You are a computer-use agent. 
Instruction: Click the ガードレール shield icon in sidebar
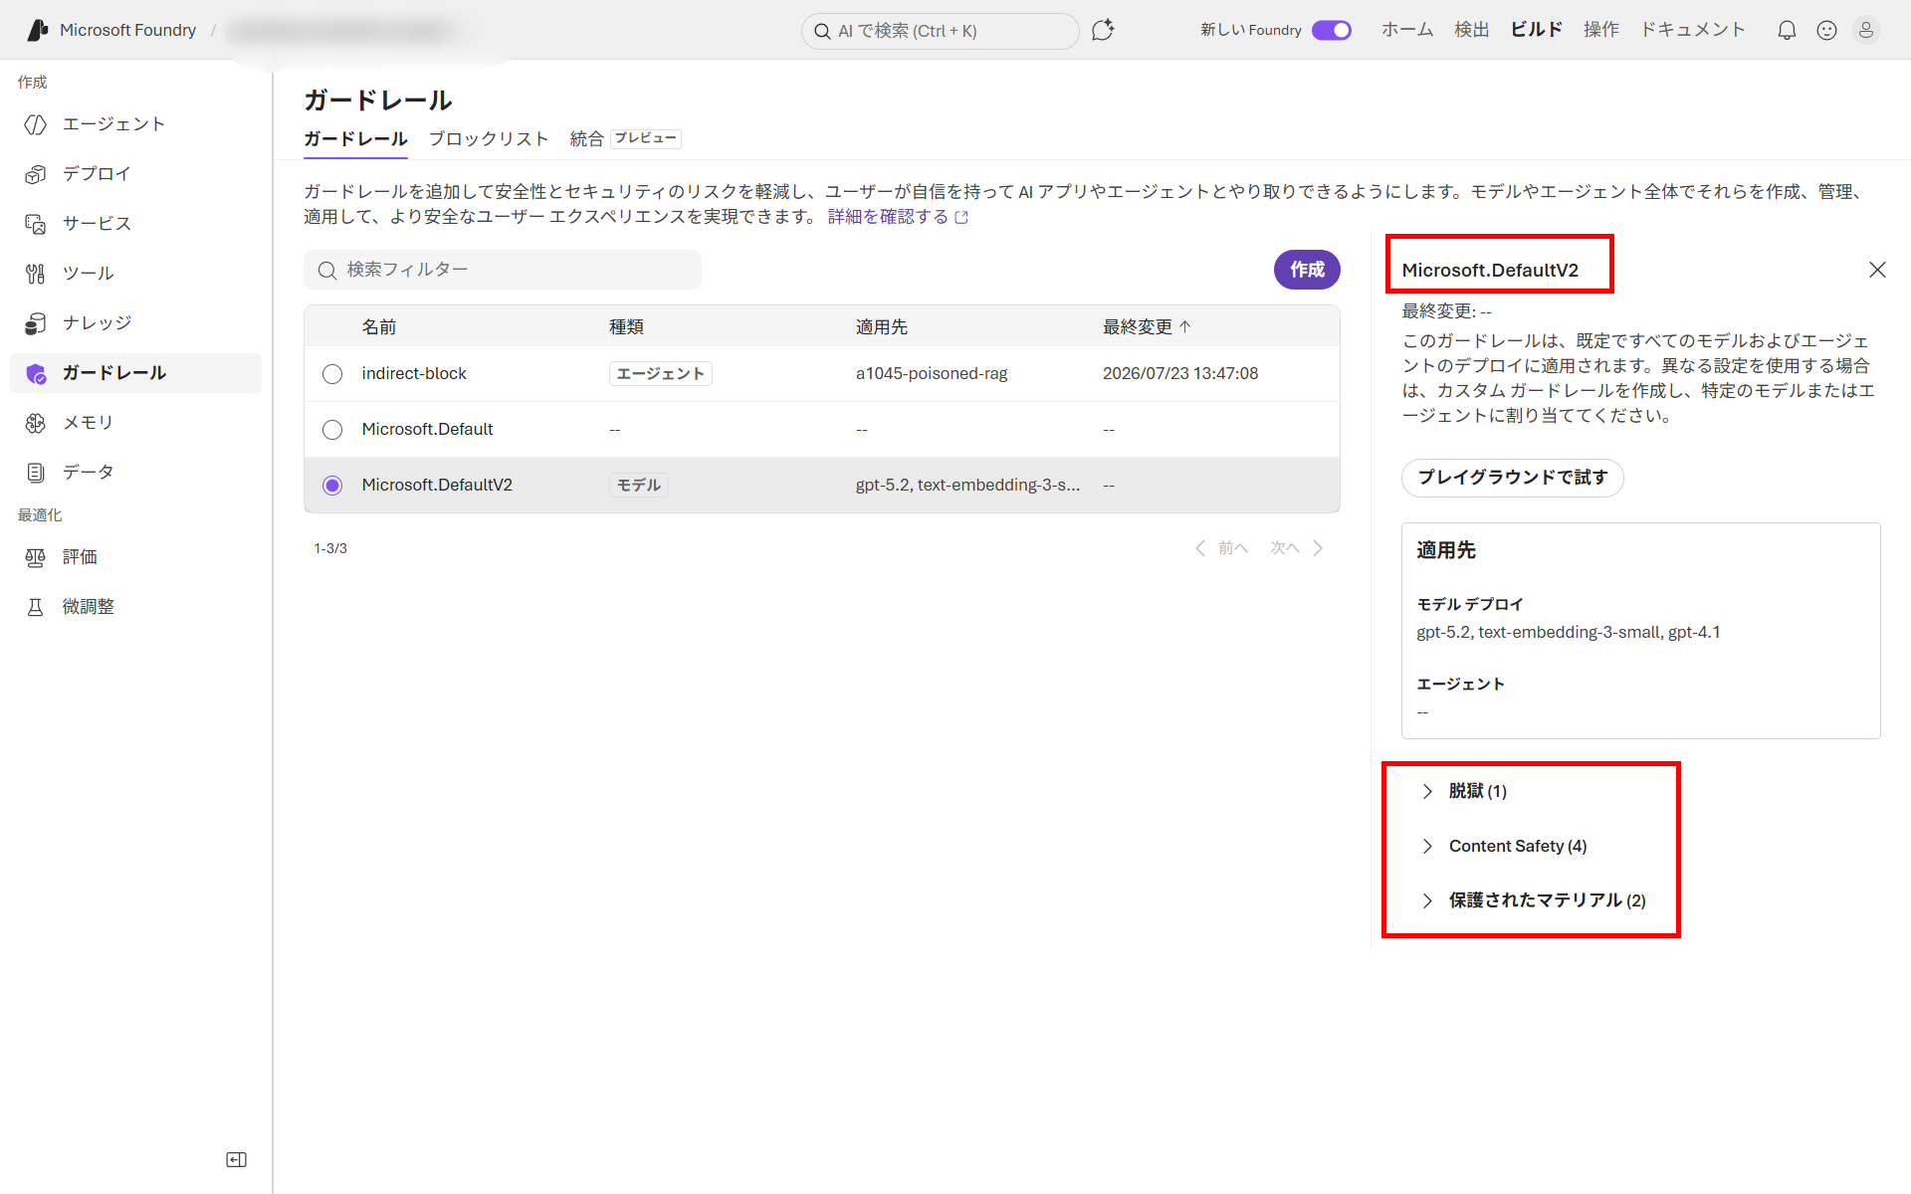click(36, 373)
